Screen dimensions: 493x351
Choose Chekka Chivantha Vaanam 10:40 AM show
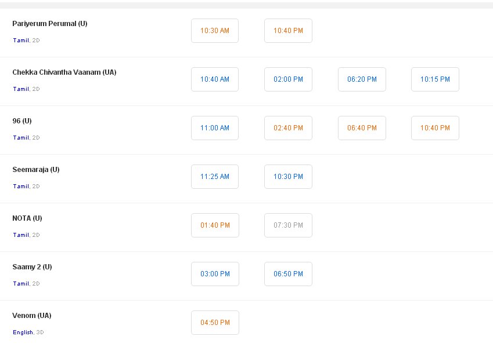(215, 79)
